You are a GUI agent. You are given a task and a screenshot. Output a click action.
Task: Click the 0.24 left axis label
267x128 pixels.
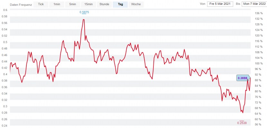tap(5, 126)
